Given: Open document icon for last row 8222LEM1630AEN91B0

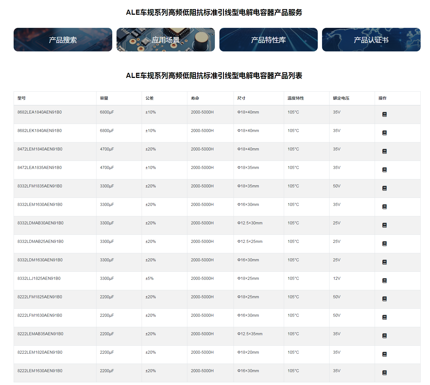Looking at the screenshot, I should coord(384,373).
